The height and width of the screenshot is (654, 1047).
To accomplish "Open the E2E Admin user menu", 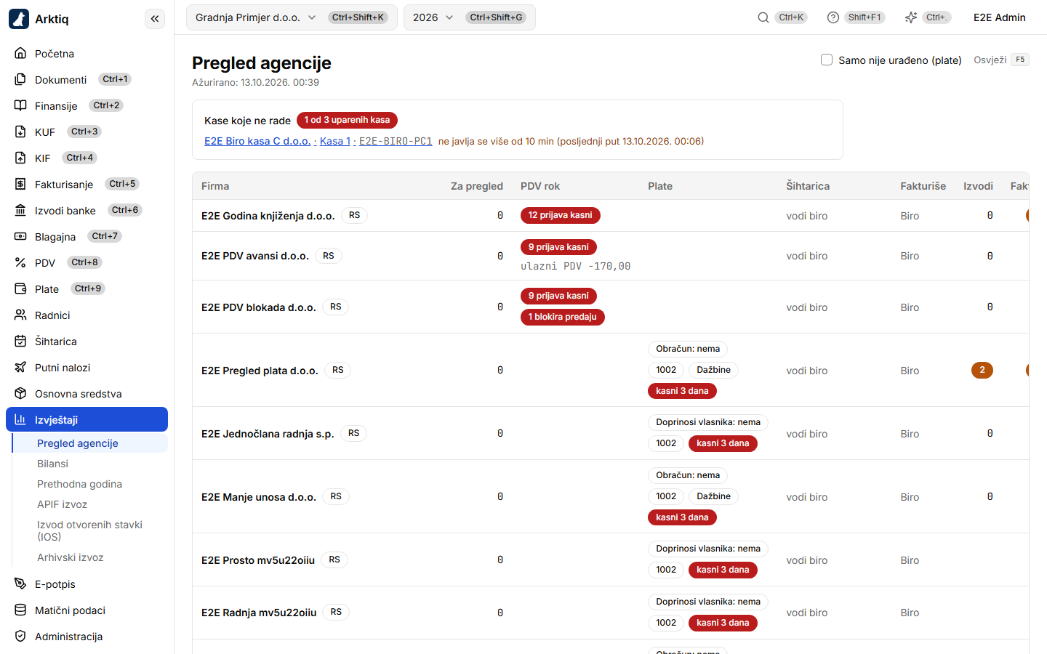I will pyautogui.click(x=1000, y=17).
